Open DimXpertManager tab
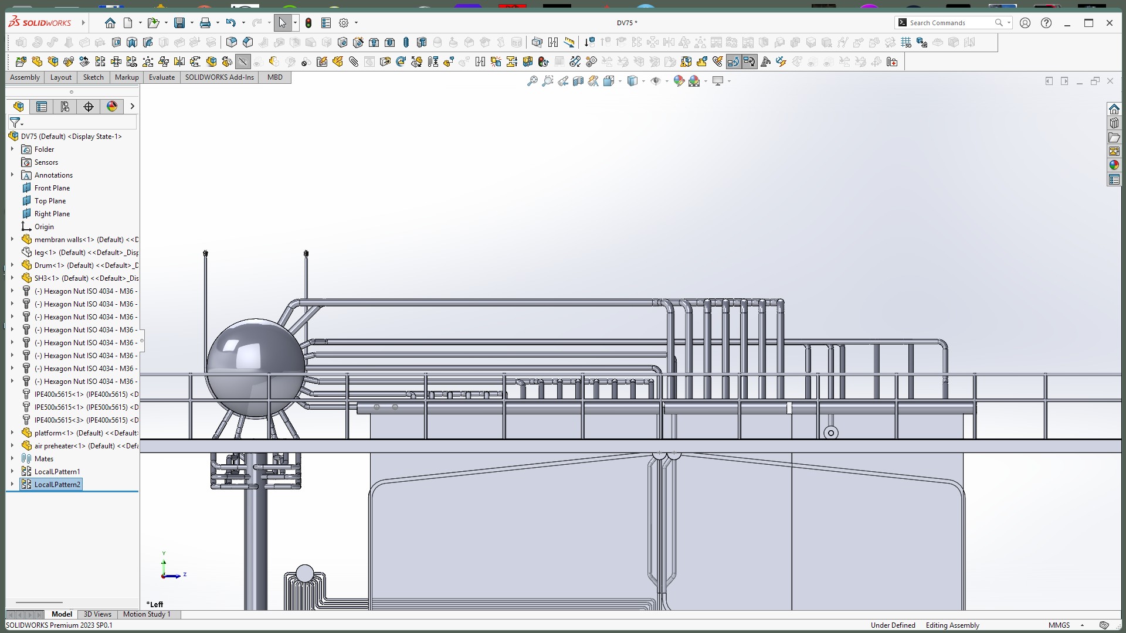Screen dimensions: 1126x633 pyautogui.click(x=89, y=106)
